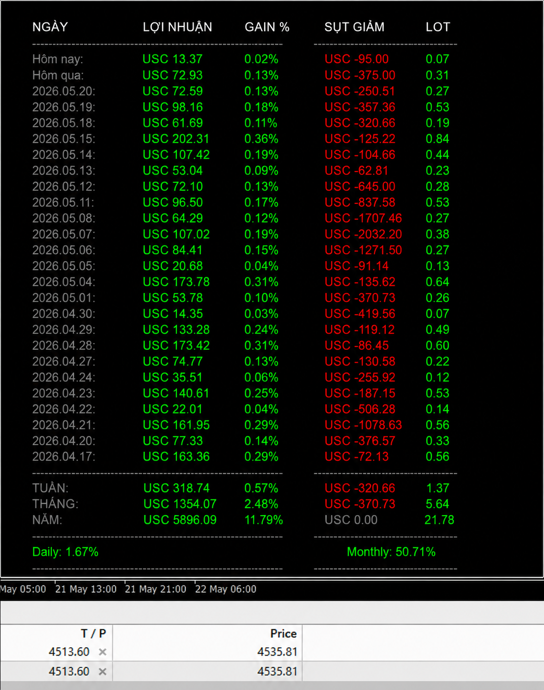Remove take profit in second order row
544x690 pixels.
[x=103, y=671]
